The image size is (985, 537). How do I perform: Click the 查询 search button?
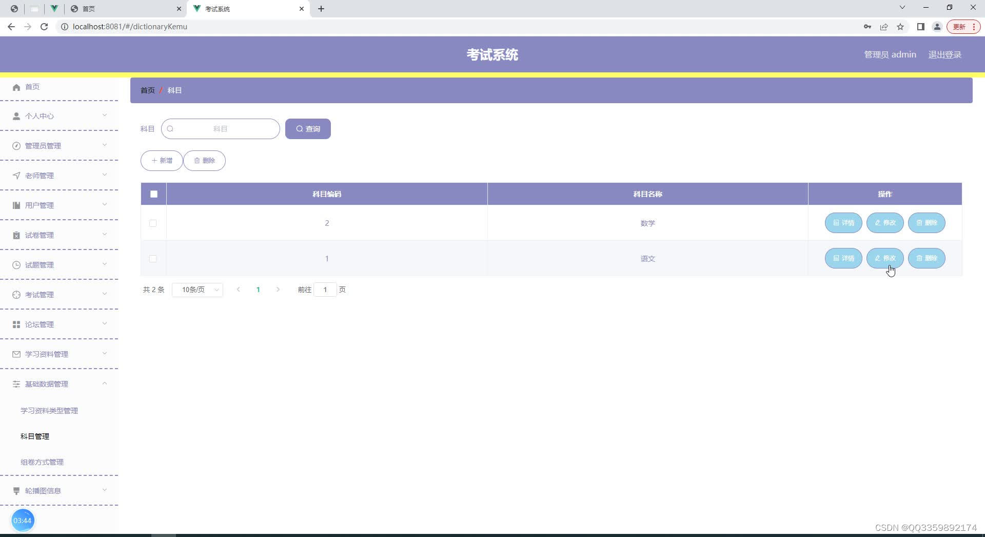308,129
